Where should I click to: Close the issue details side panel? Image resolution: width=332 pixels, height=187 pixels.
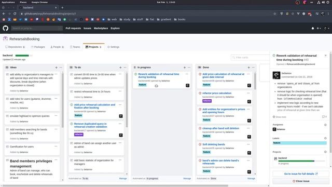tap(325, 56)
